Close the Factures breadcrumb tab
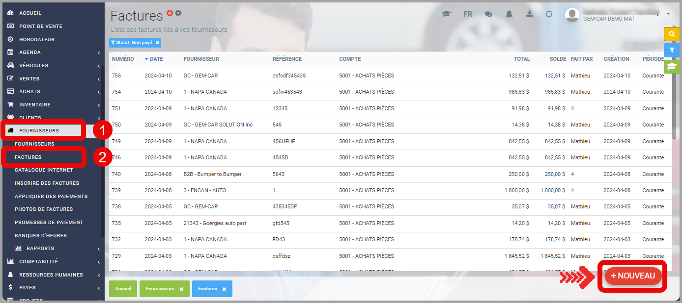The height and width of the screenshot is (303, 682). [x=224, y=289]
